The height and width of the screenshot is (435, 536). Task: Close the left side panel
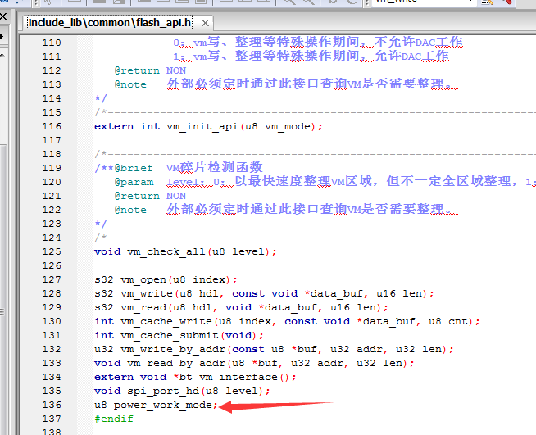pyautogui.click(x=3, y=16)
